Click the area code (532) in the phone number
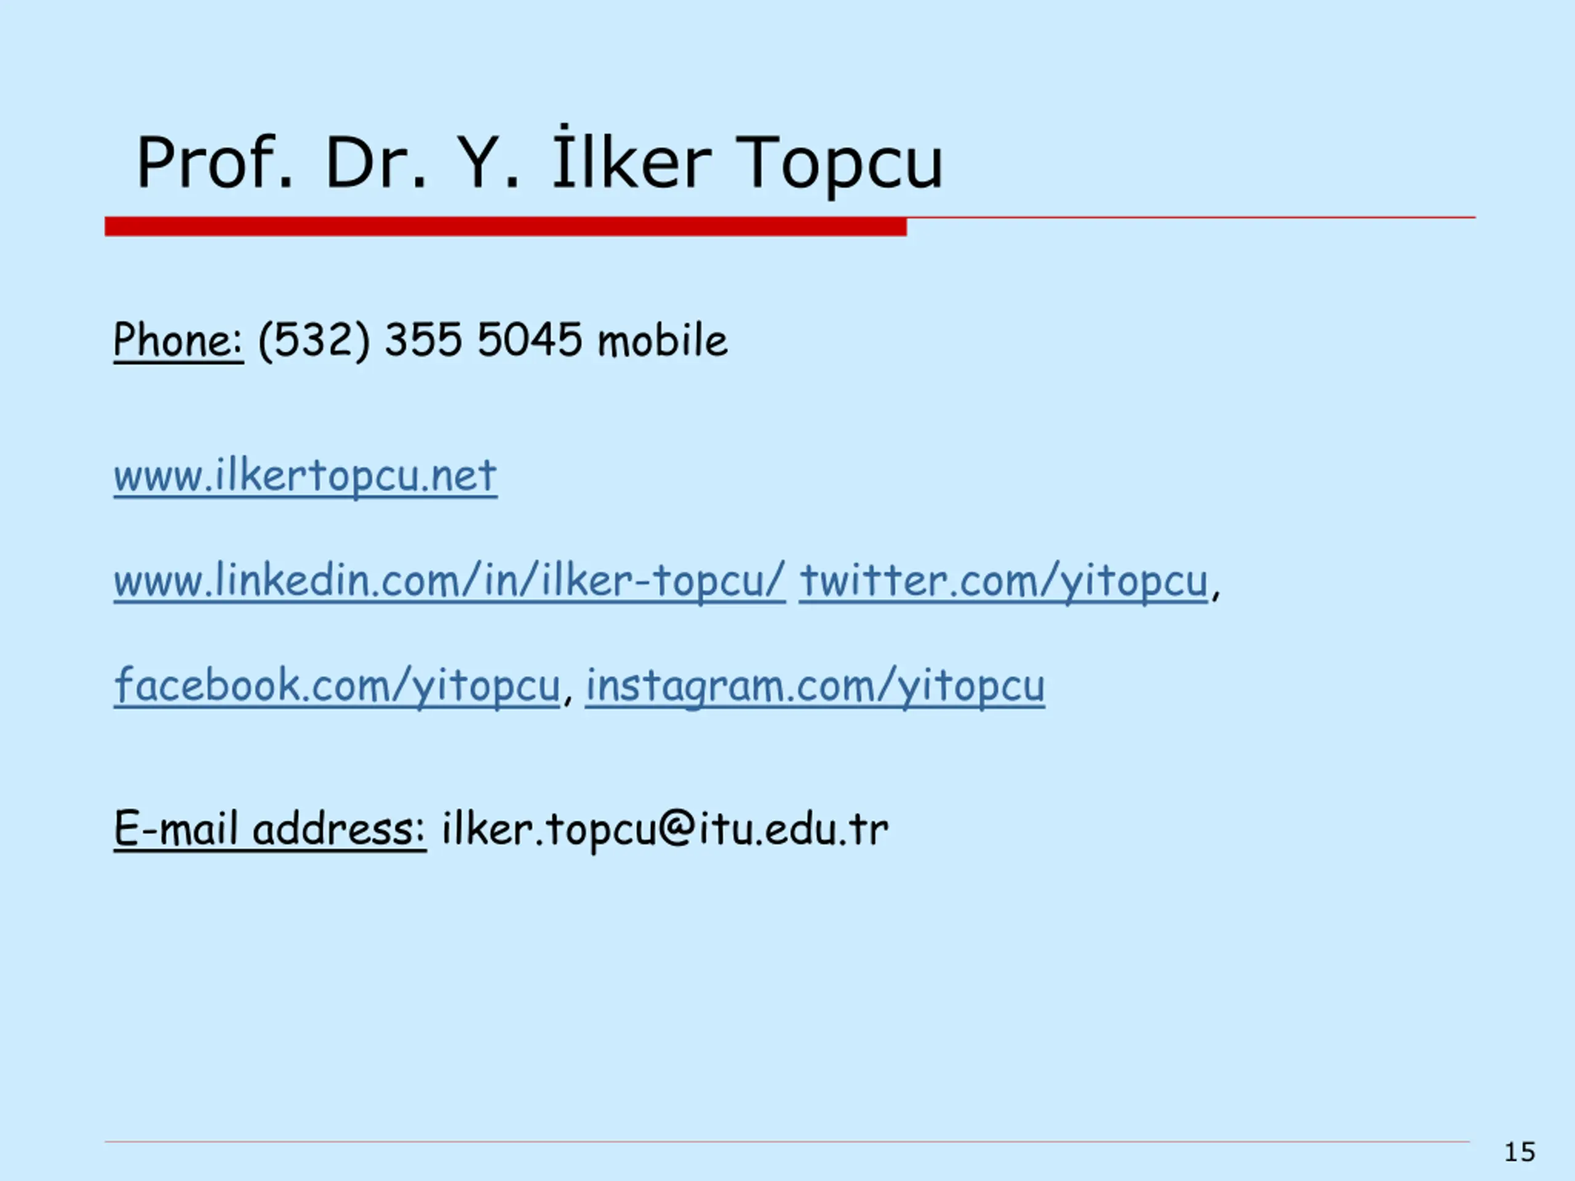 point(314,341)
